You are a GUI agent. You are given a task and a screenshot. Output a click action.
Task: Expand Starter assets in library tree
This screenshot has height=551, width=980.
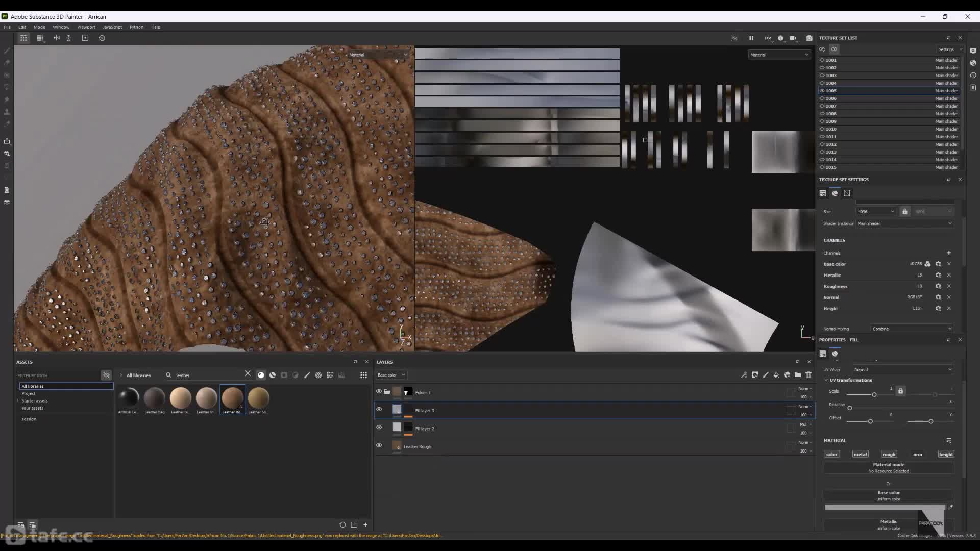click(18, 401)
